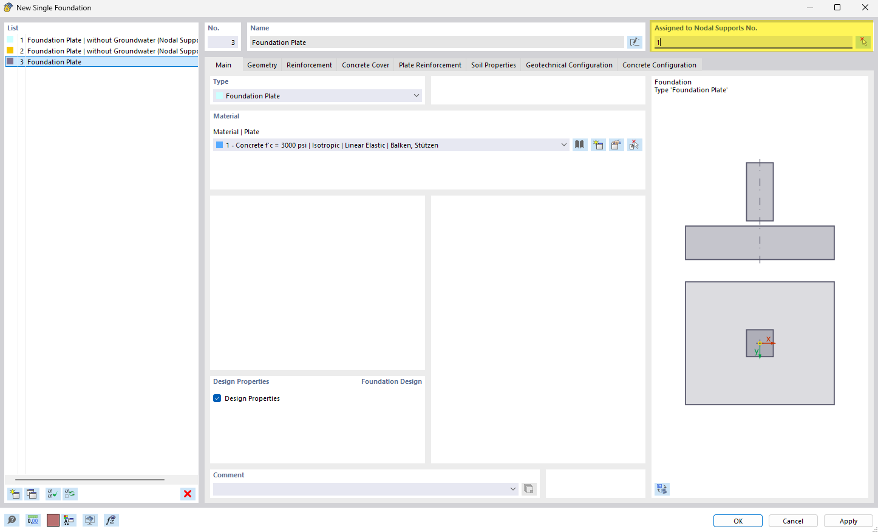Open the formula editor for the name field
Viewport: 878px width, 532px height.
(635, 42)
